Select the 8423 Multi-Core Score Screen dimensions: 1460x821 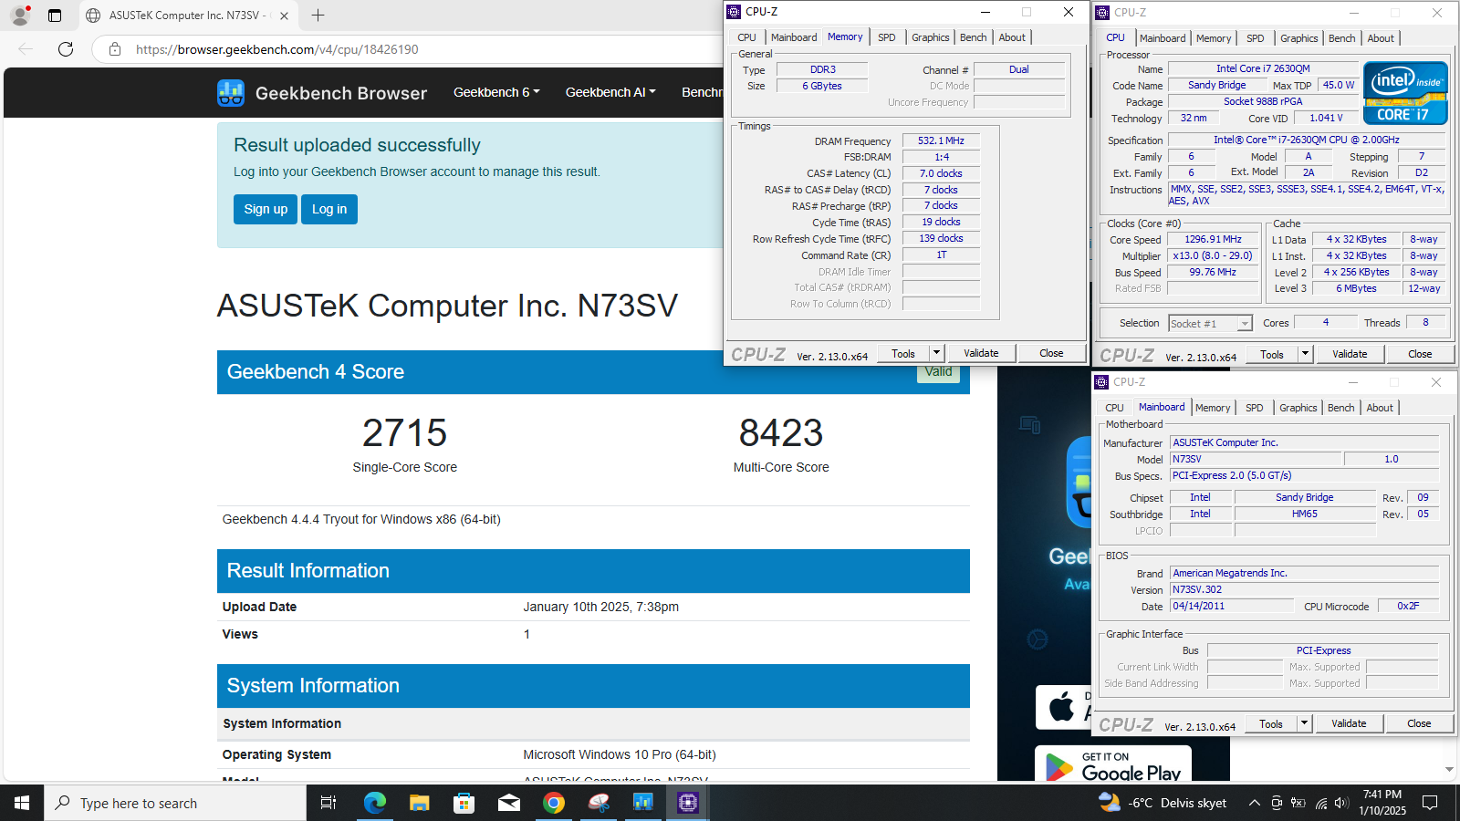781,432
